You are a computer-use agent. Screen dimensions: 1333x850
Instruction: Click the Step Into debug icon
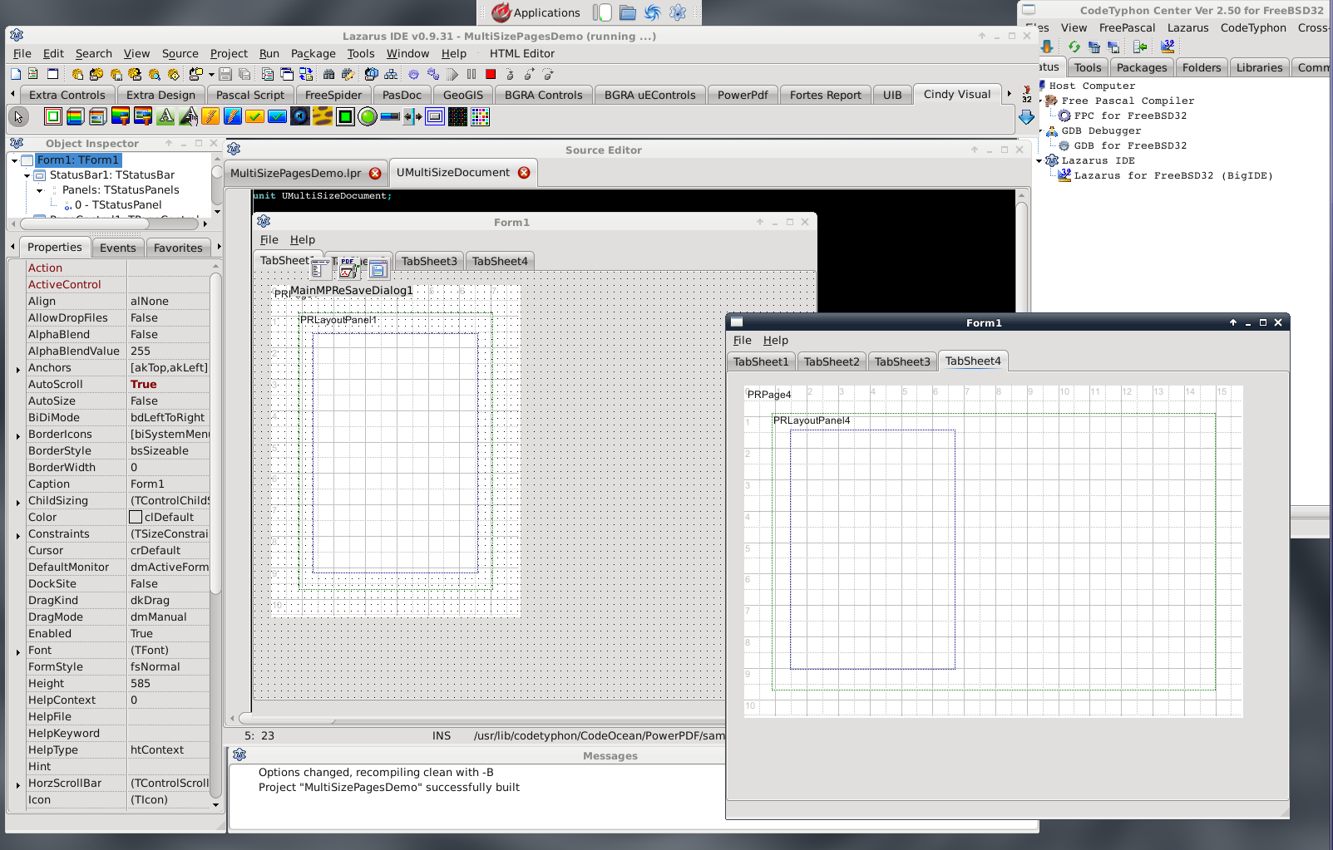click(x=510, y=74)
